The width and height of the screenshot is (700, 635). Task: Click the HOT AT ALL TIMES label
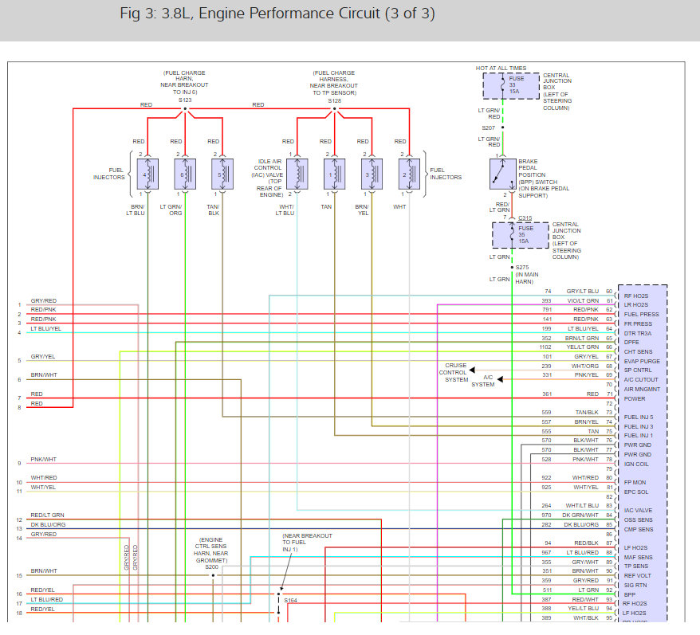[502, 69]
